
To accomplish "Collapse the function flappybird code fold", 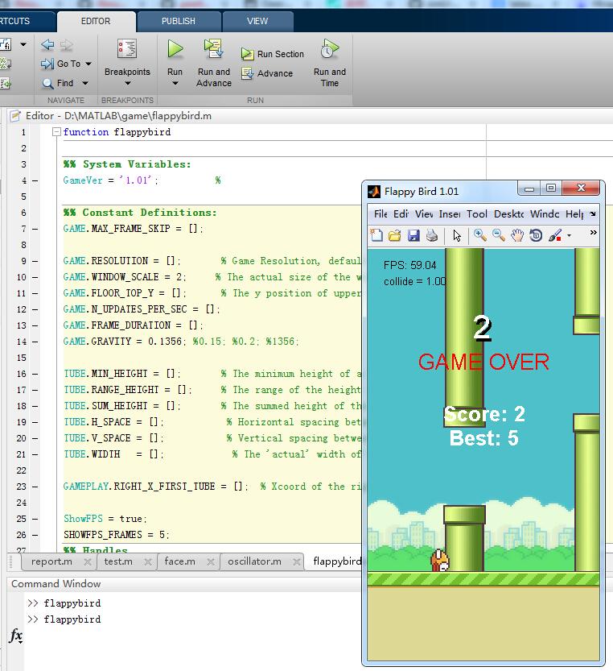I will (56, 132).
